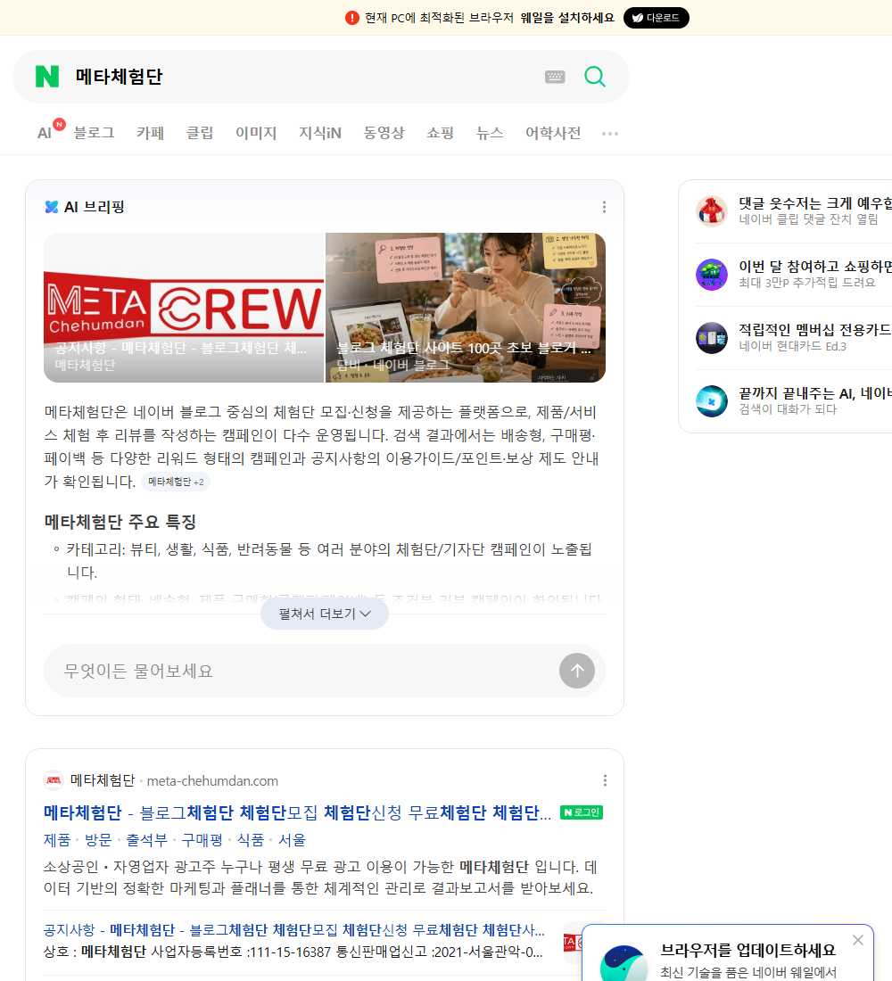Viewport: 892px width, 981px height.
Task: Open the 메타체험단 result three-dot menu
Action: point(605,780)
